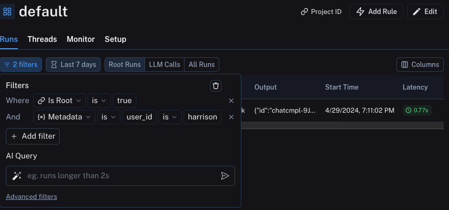Remove the Metadata filter row
This screenshot has height=210, width=449.
[x=231, y=117]
